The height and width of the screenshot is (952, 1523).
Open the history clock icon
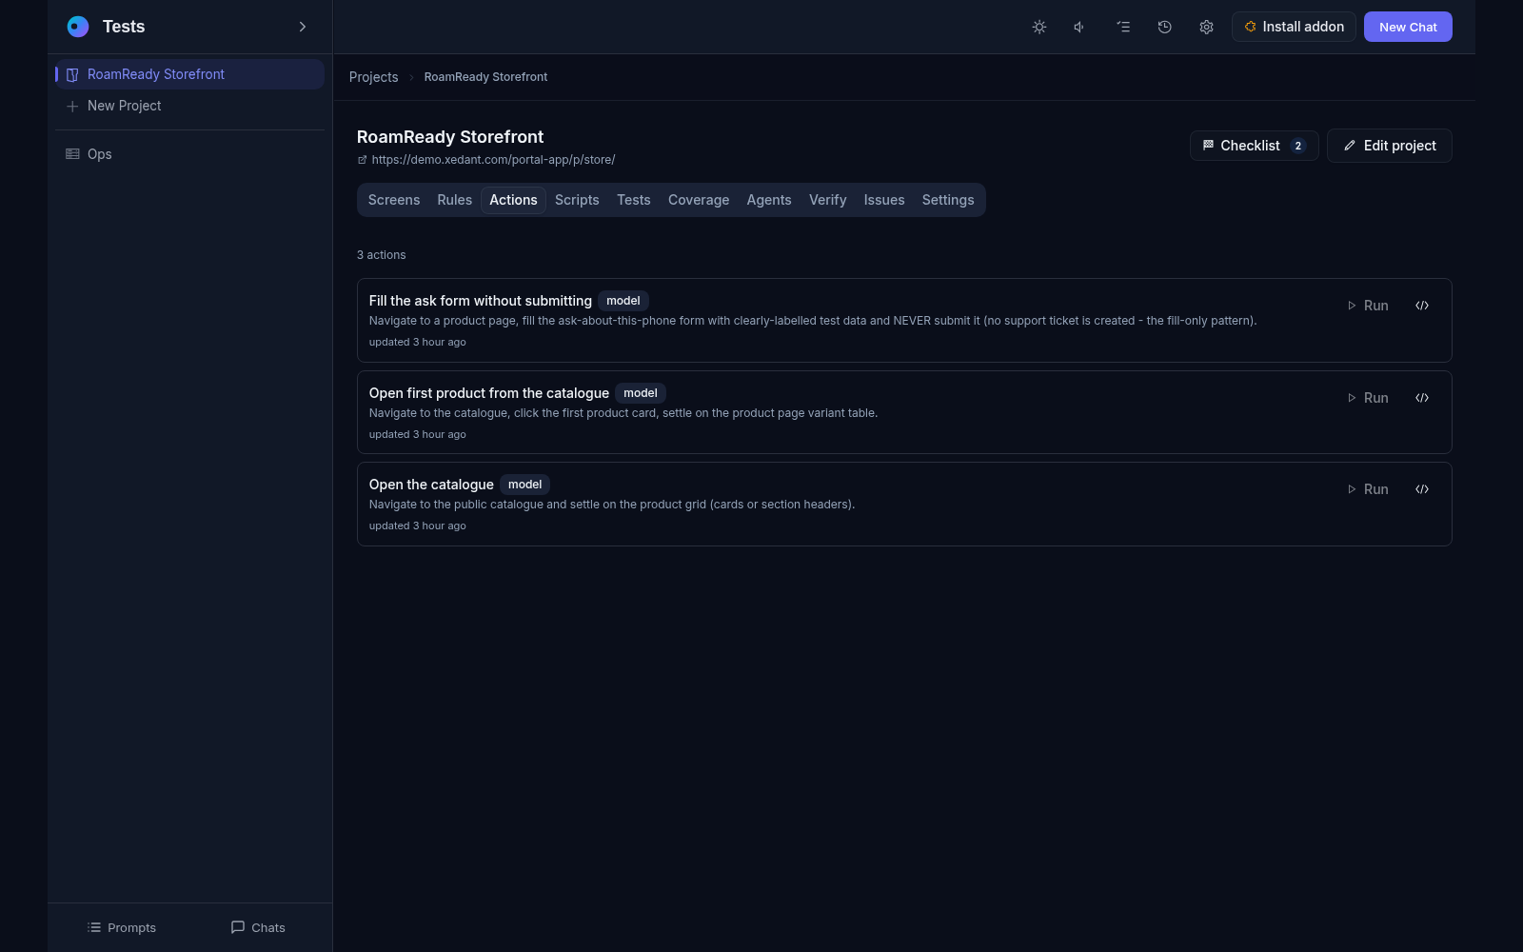coord(1164,27)
